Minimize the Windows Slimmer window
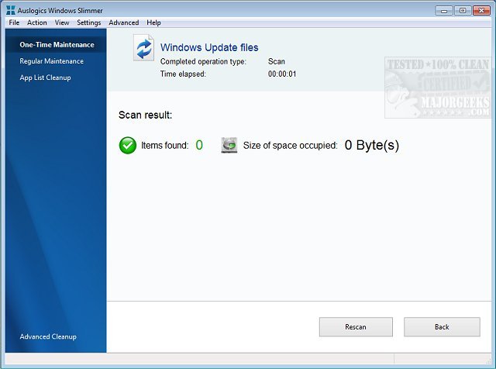This screenshot has height=369, width=496. tap(444, 11)
